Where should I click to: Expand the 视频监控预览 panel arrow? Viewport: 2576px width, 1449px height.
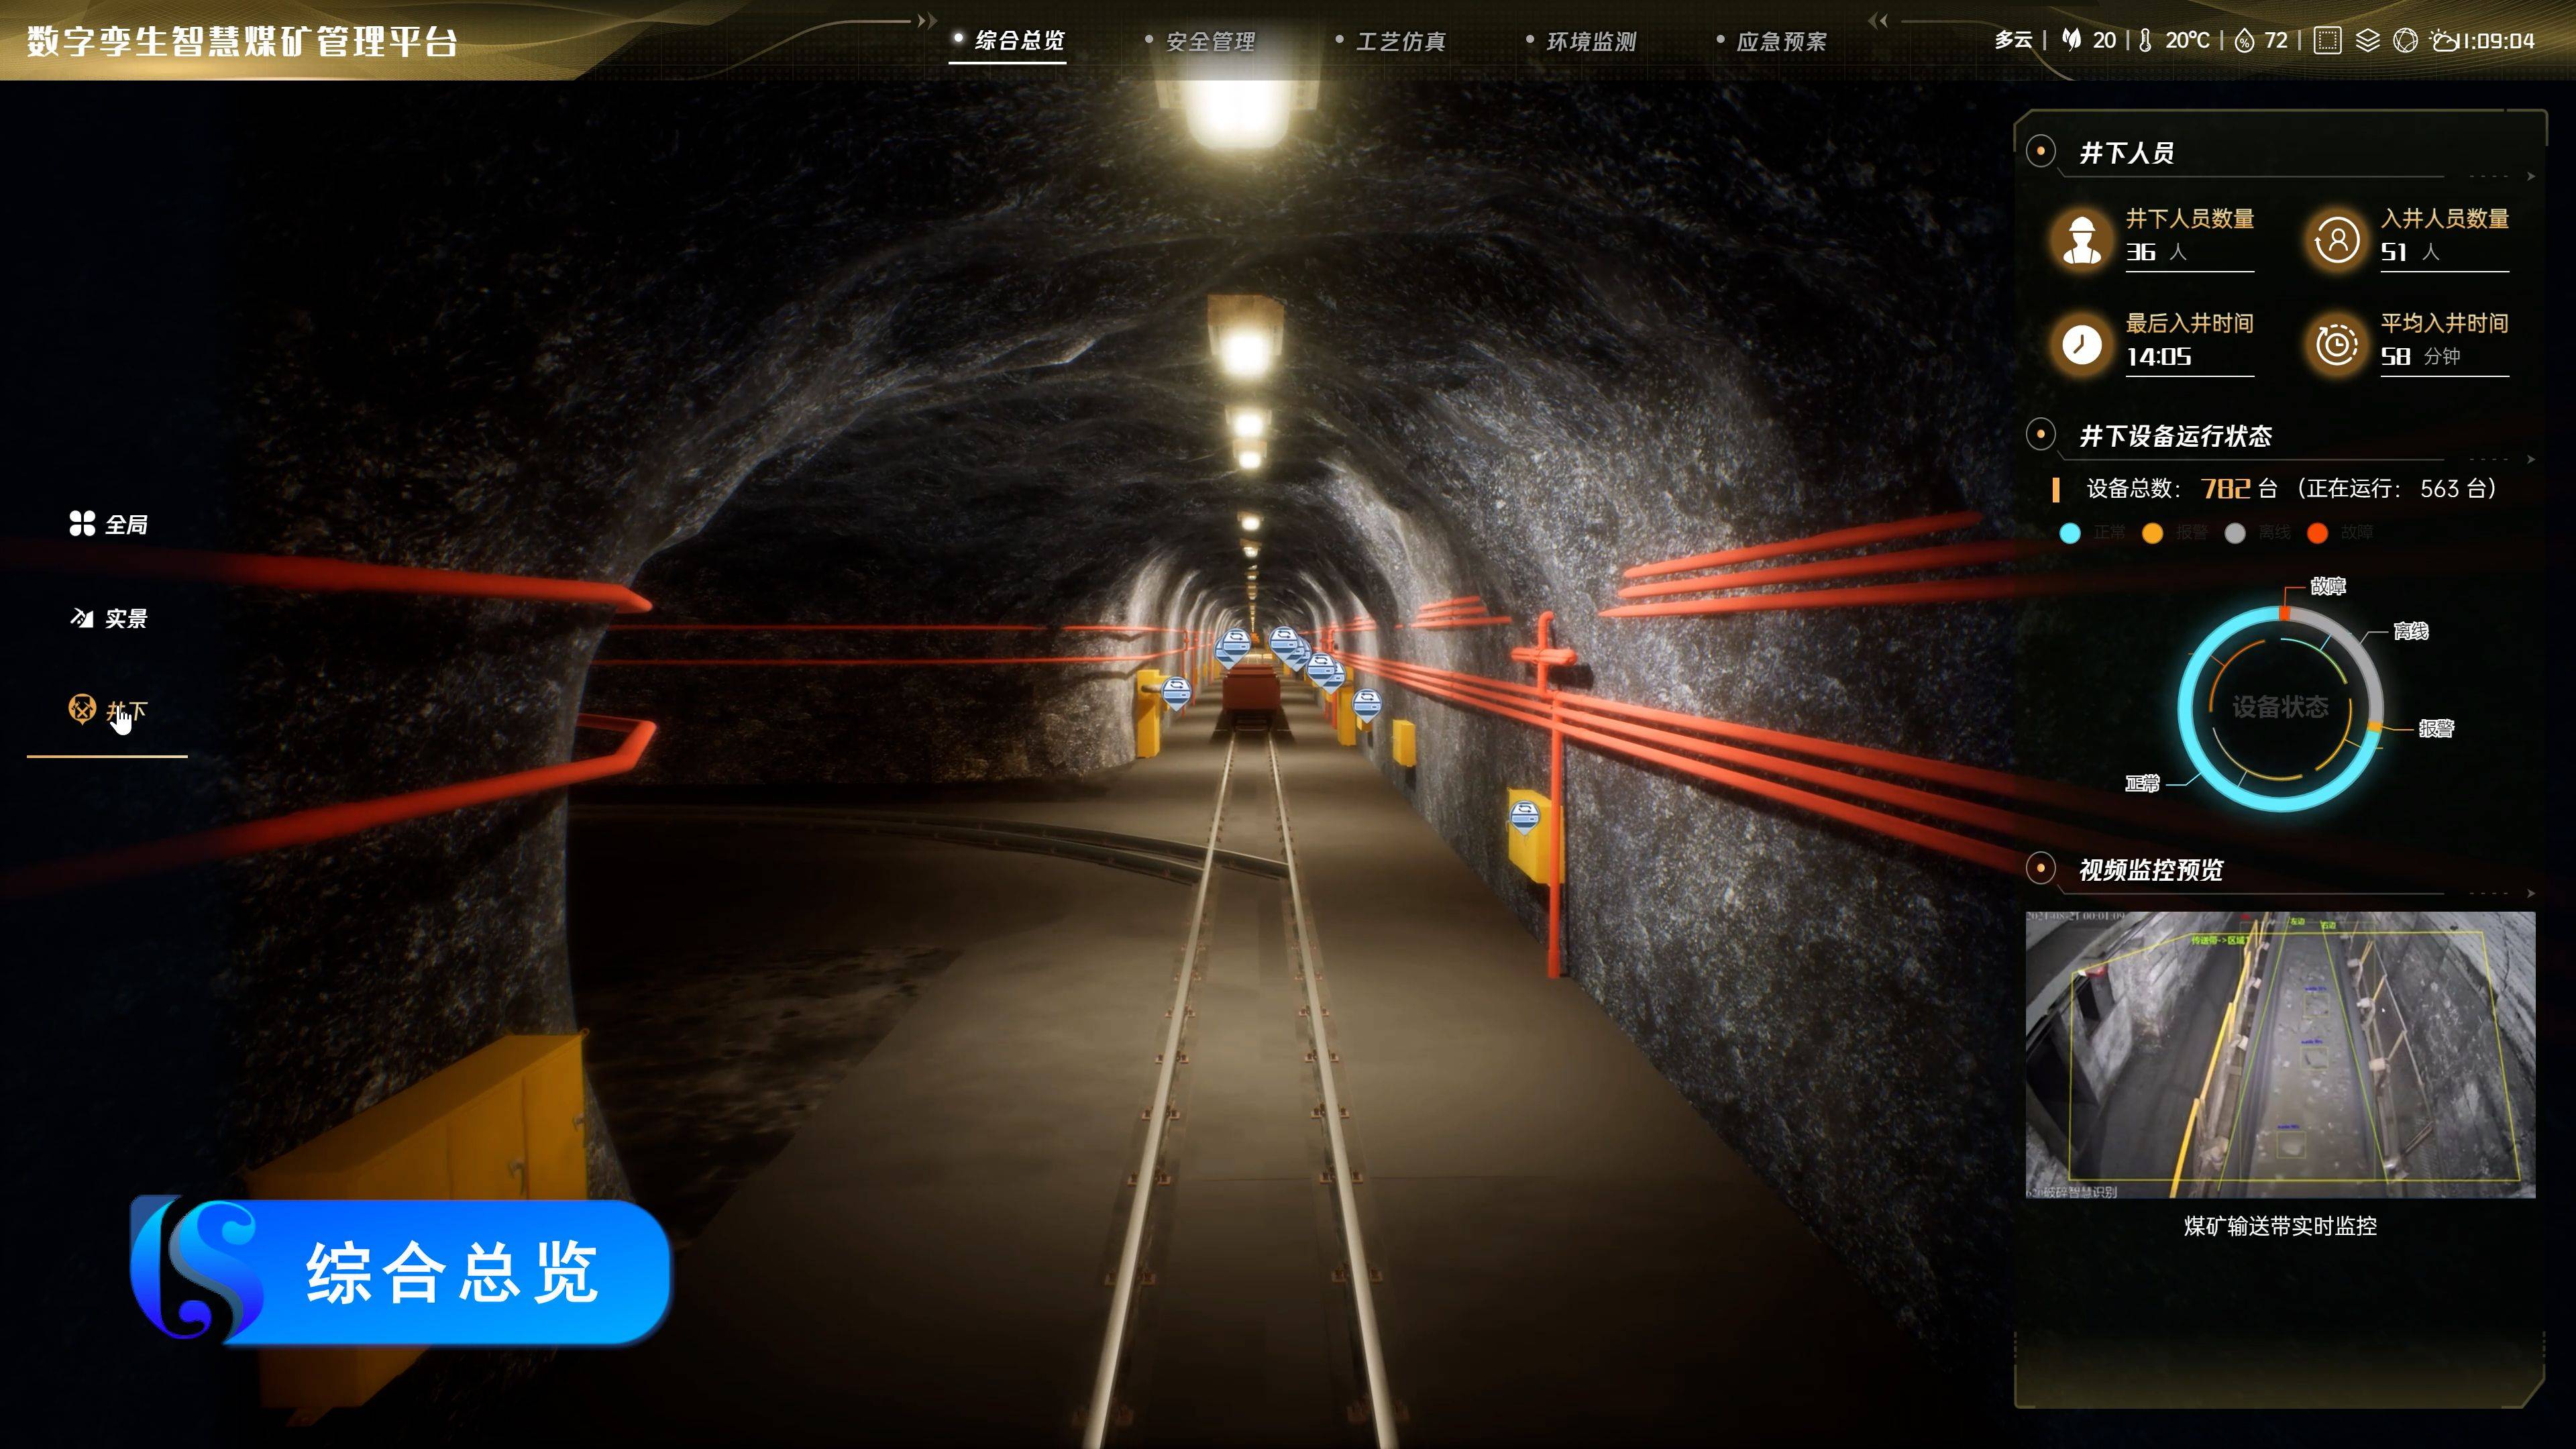tap(2530, 893)
